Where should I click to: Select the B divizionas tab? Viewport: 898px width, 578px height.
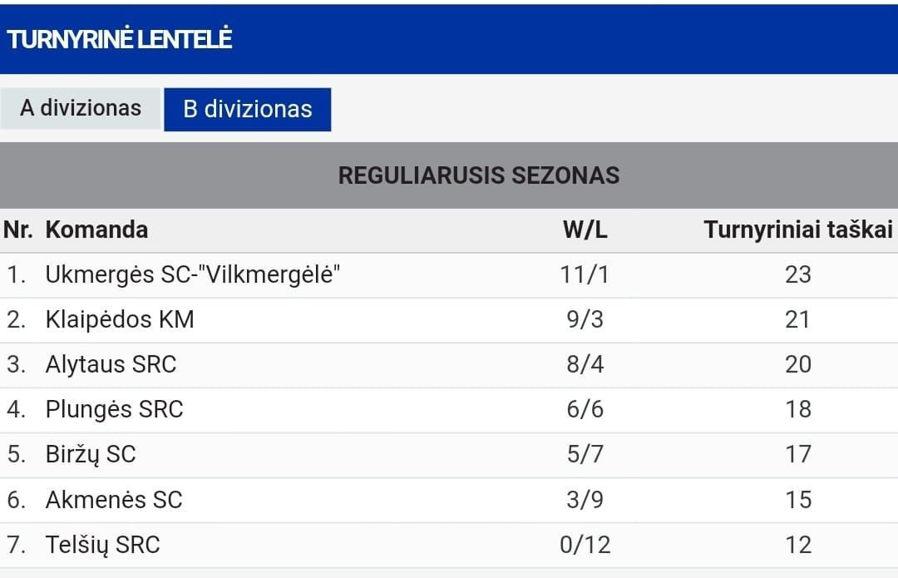pos(248,110)
